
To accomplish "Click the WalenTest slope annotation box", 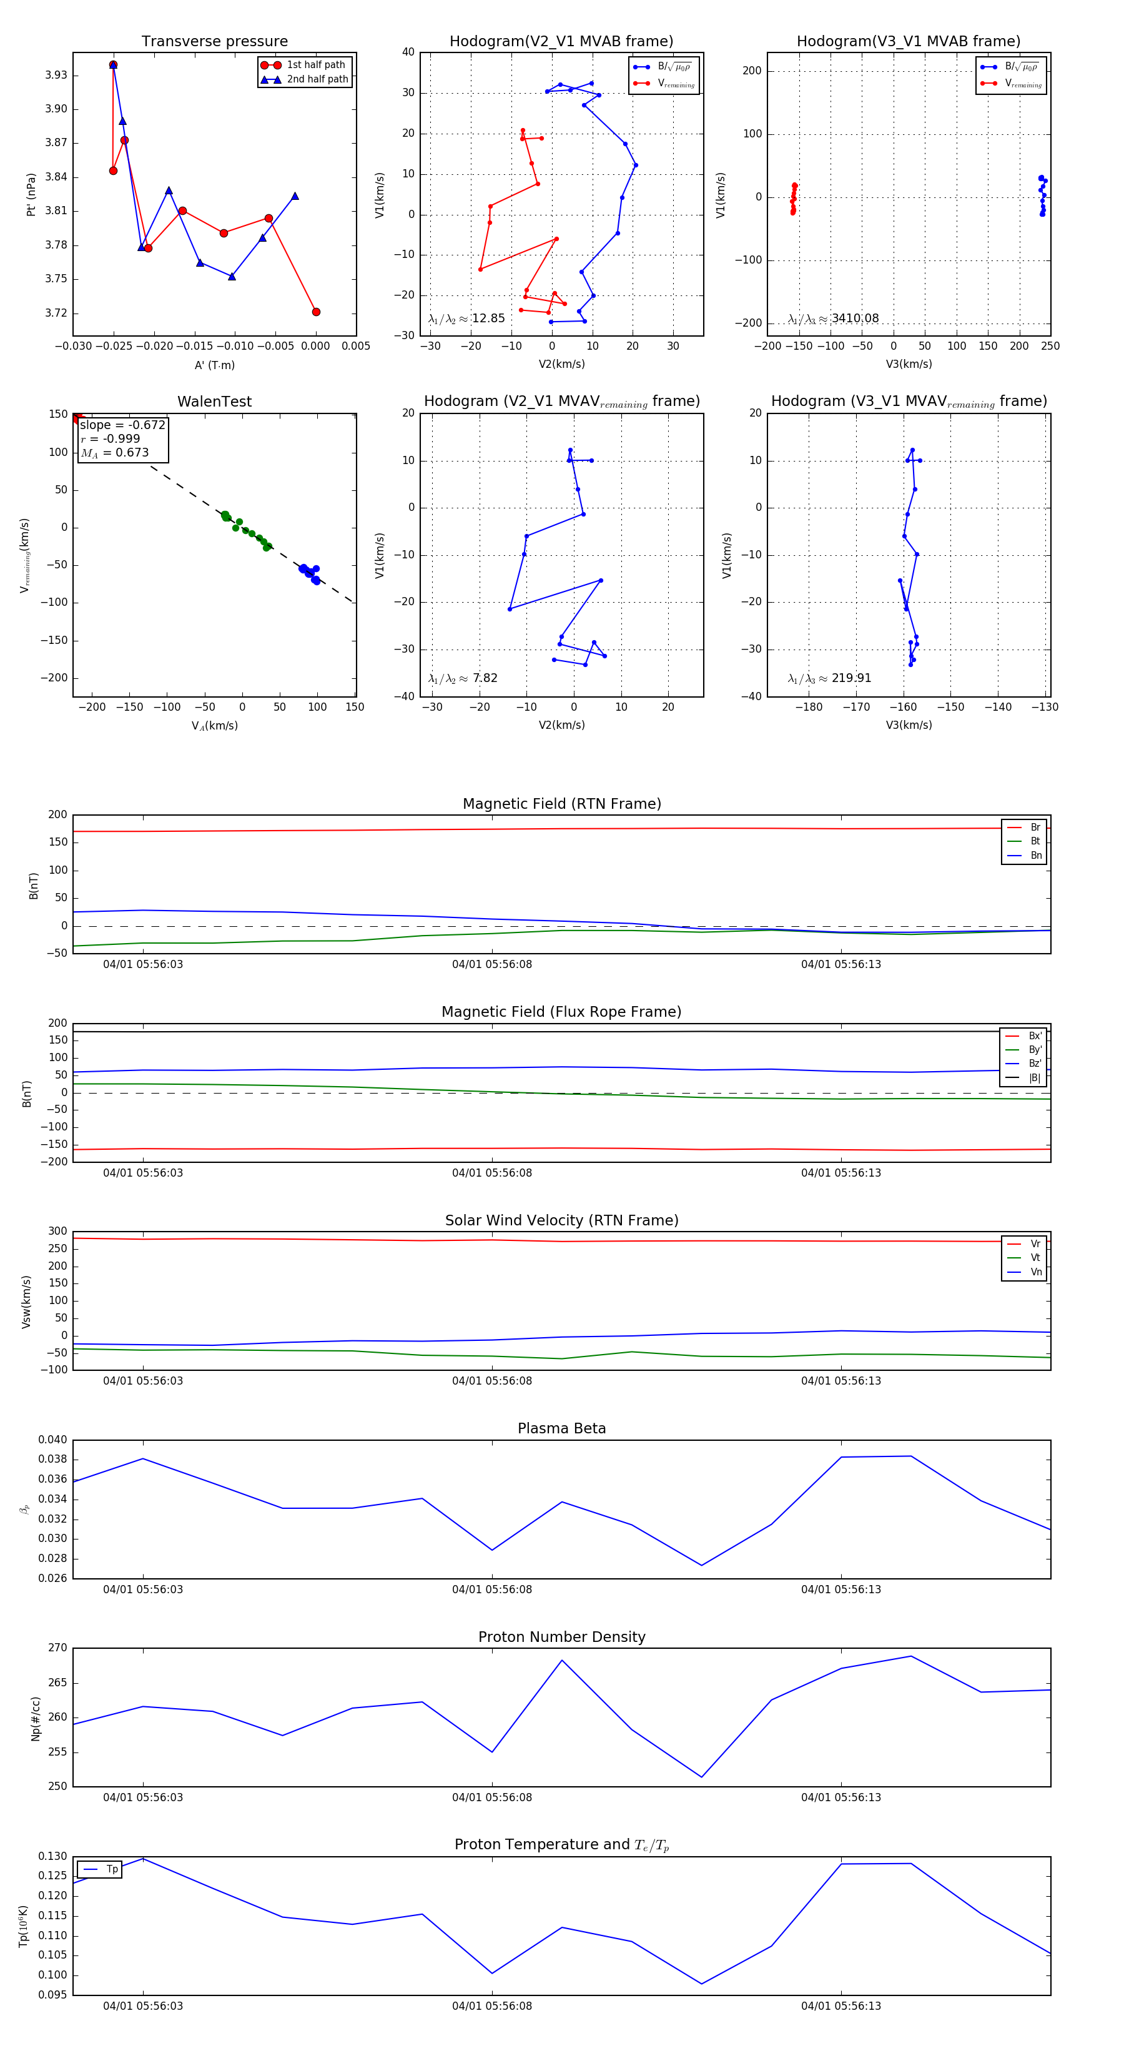I will [x=123, y=438].
